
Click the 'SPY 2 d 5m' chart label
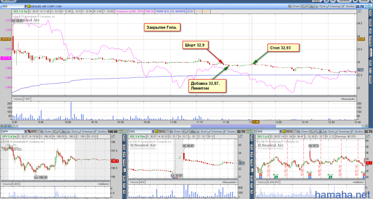point(9,136)
